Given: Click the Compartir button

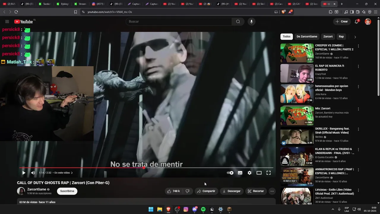Looking at the screenshot, I should (x=206, y=191).
